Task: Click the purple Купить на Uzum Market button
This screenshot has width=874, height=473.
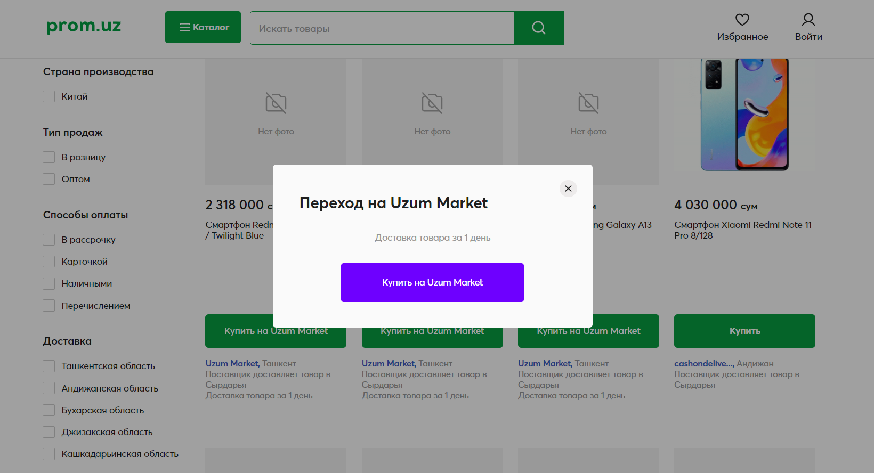Action: point(432,282)
